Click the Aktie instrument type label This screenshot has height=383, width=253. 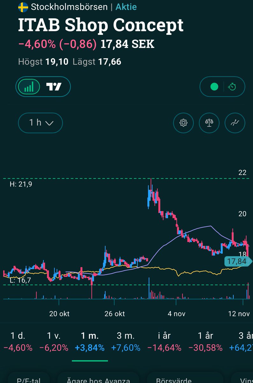126,7
